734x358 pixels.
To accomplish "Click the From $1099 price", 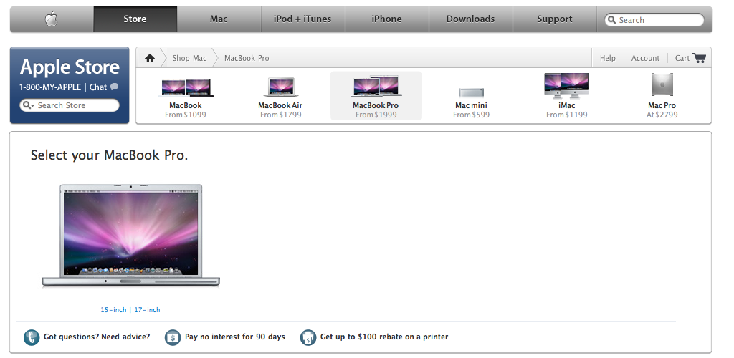I will click(x=186, y=115).
